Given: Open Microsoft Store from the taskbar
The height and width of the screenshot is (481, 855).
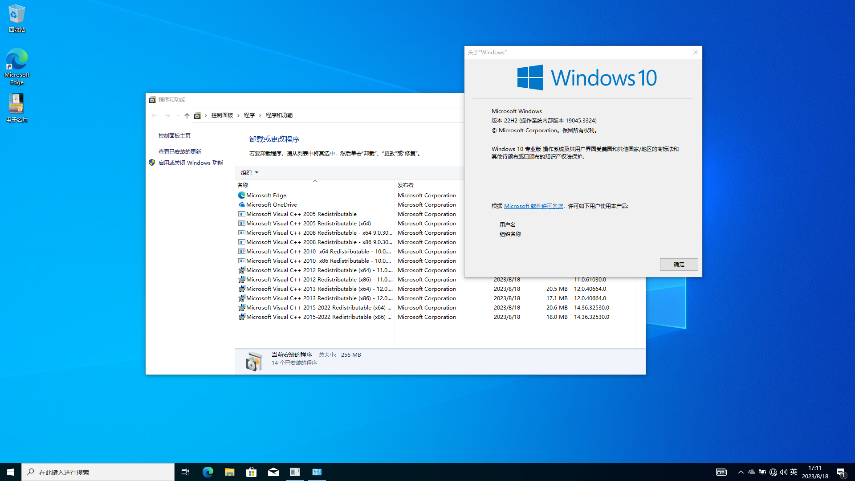Looking at the screenshot, I should click(x=251, y=472).
